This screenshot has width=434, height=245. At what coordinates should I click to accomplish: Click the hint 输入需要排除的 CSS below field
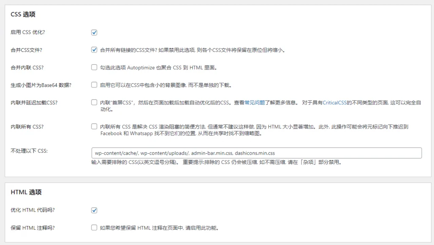(x=217, y=162)
